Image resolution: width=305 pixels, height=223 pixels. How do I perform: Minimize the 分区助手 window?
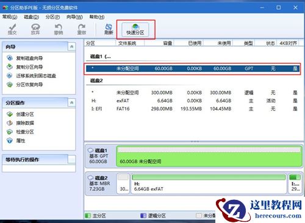click(x=262, y=8)
